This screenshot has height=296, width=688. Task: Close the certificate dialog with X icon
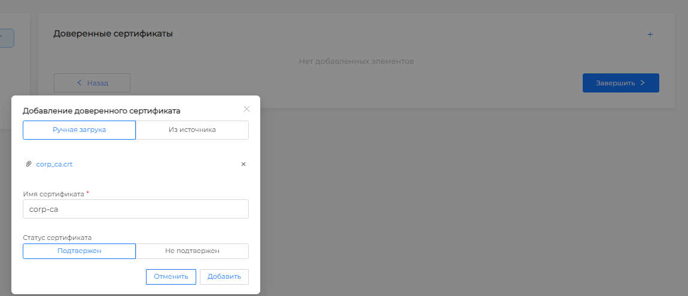click(x=246, y=109)
